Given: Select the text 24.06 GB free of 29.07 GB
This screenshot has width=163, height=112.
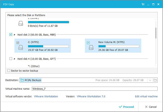Looking at the screenshot, I should point(113,50).
